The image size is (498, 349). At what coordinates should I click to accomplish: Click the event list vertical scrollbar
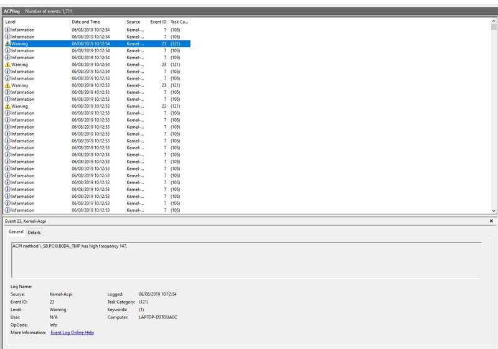tap(494, 118)
